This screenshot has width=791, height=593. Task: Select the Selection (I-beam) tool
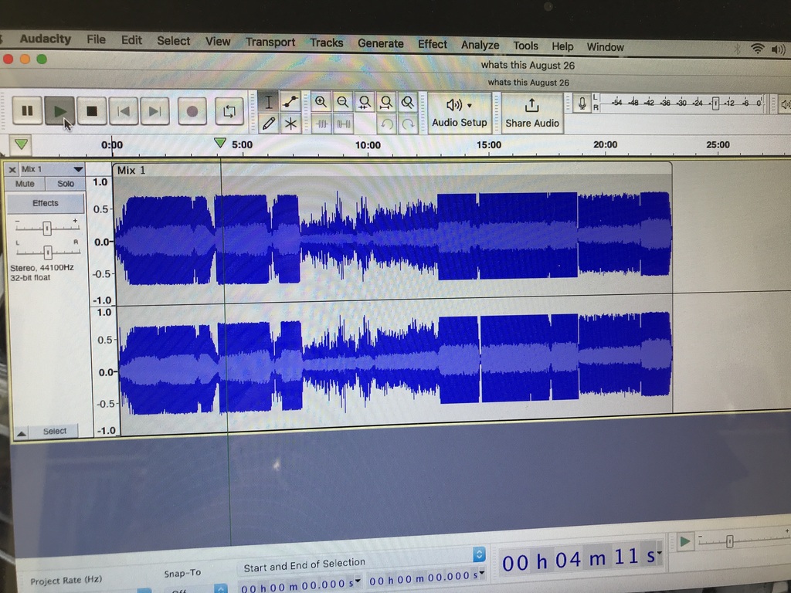(x=268, y=102)
